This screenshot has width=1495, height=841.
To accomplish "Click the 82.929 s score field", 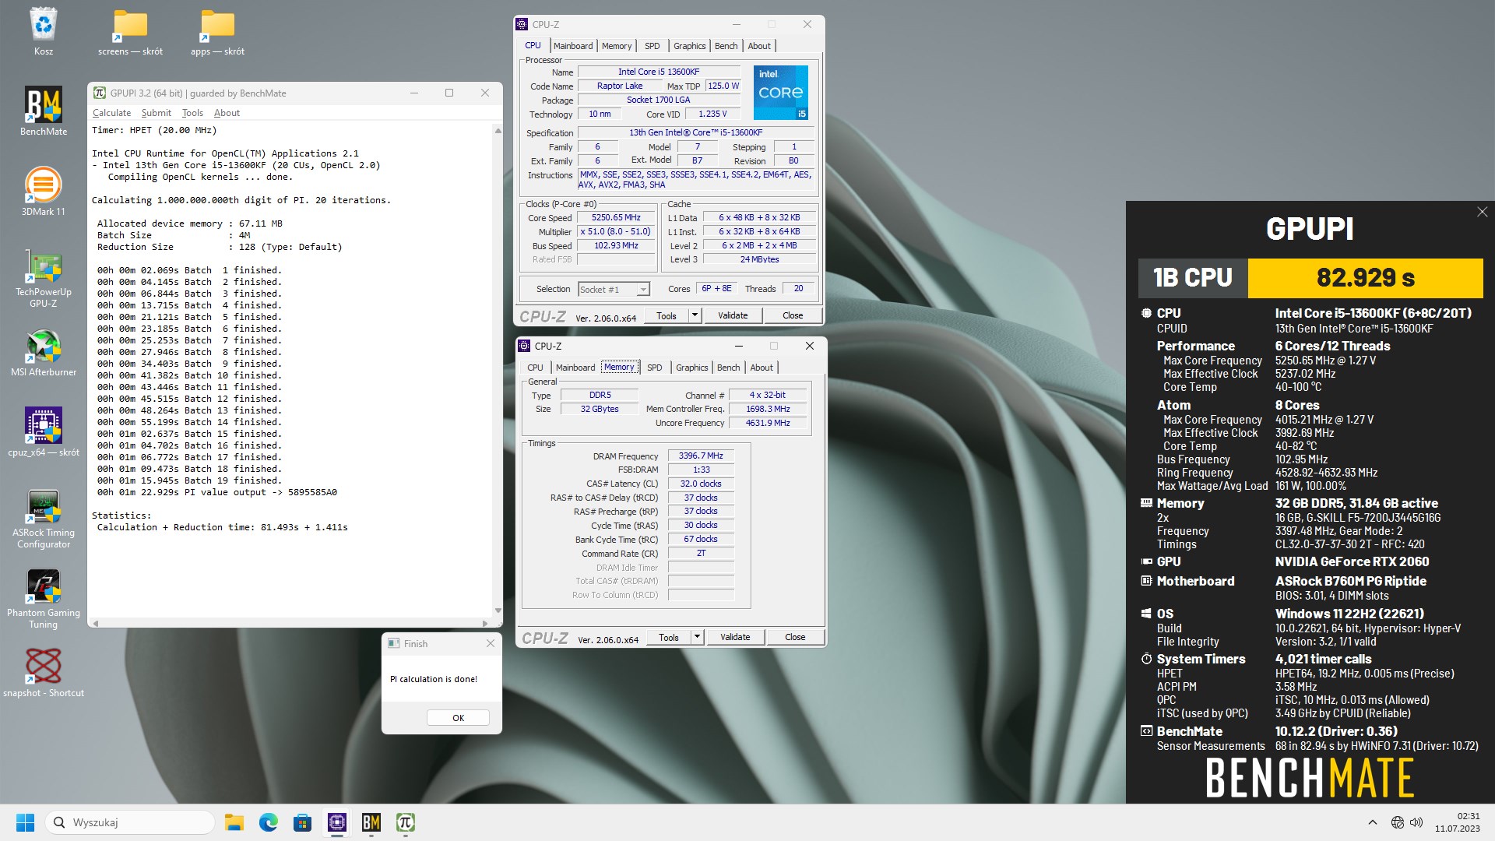I will coord(1365,278).
